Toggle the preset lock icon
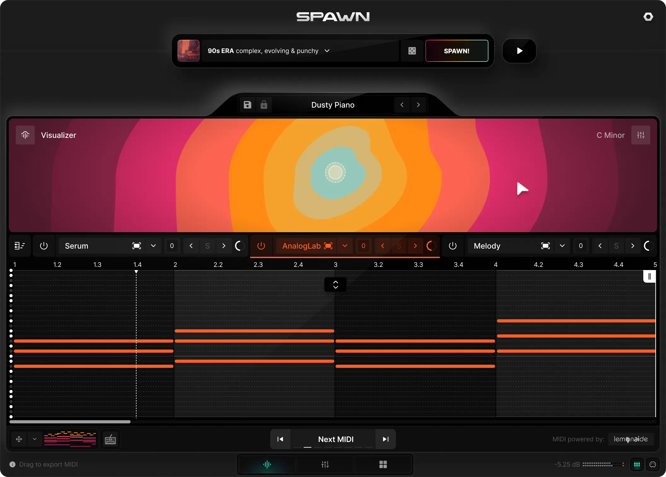Viewport: 666px width, 477px height. pyautogui.click(x=264, y=105)
